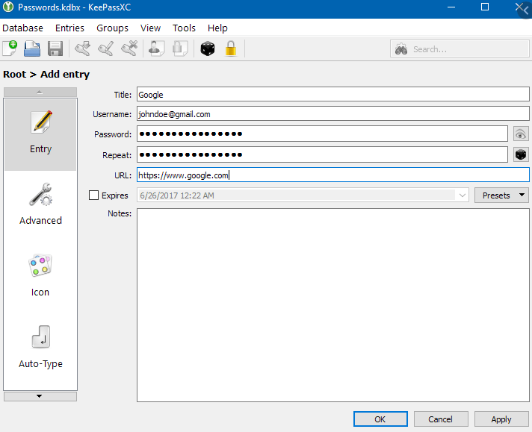Open the Tools menu
Image resolution: width=532 pixels, height=432 pixels.
184,28
